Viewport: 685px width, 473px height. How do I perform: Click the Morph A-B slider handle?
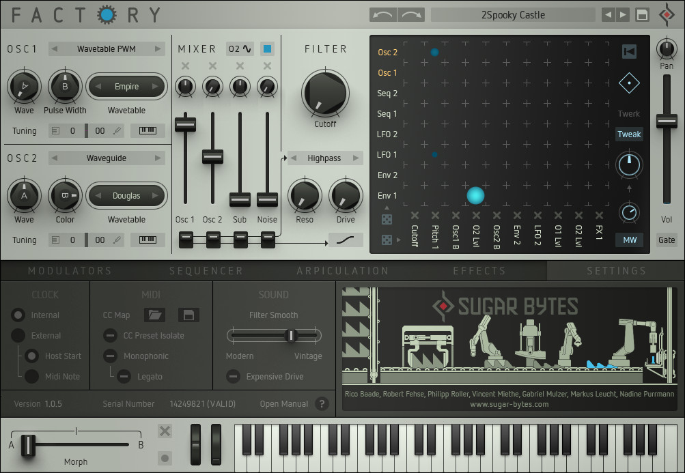click(28, 445)
